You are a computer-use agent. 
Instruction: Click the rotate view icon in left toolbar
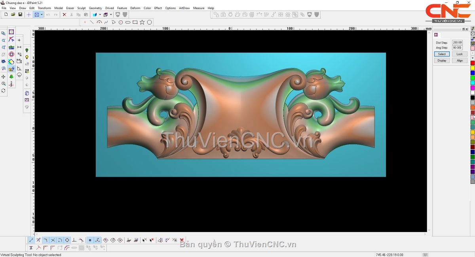pos(4,91)
